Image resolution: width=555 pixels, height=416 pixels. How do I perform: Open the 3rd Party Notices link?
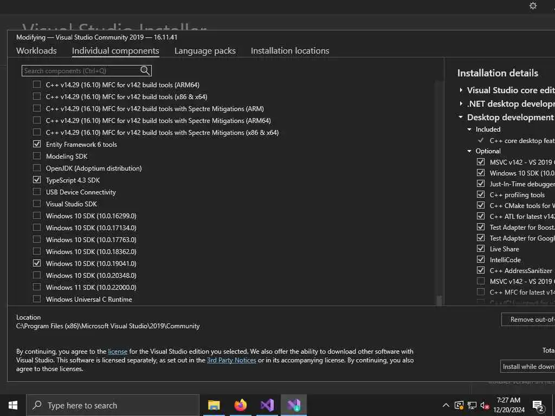(x=231, y=360)
